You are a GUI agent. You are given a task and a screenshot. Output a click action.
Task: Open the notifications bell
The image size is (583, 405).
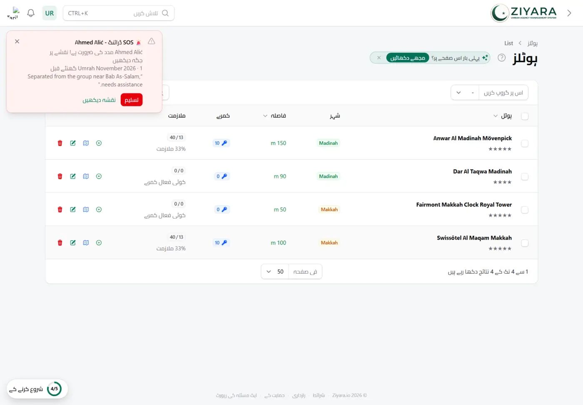31,13
